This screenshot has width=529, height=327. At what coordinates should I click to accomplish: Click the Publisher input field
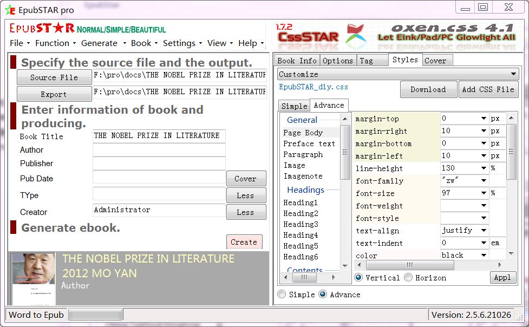click(159, 163)
